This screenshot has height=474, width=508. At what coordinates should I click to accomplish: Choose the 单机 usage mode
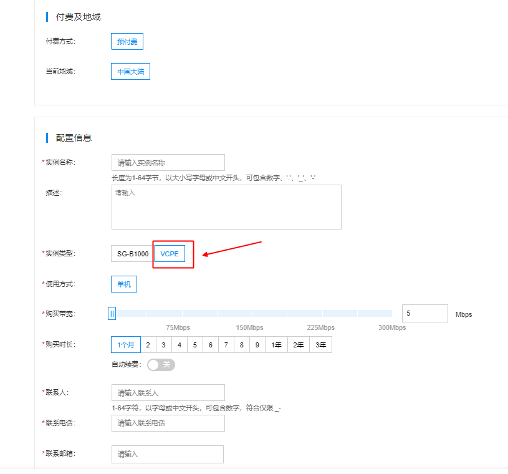pos(124,284)
